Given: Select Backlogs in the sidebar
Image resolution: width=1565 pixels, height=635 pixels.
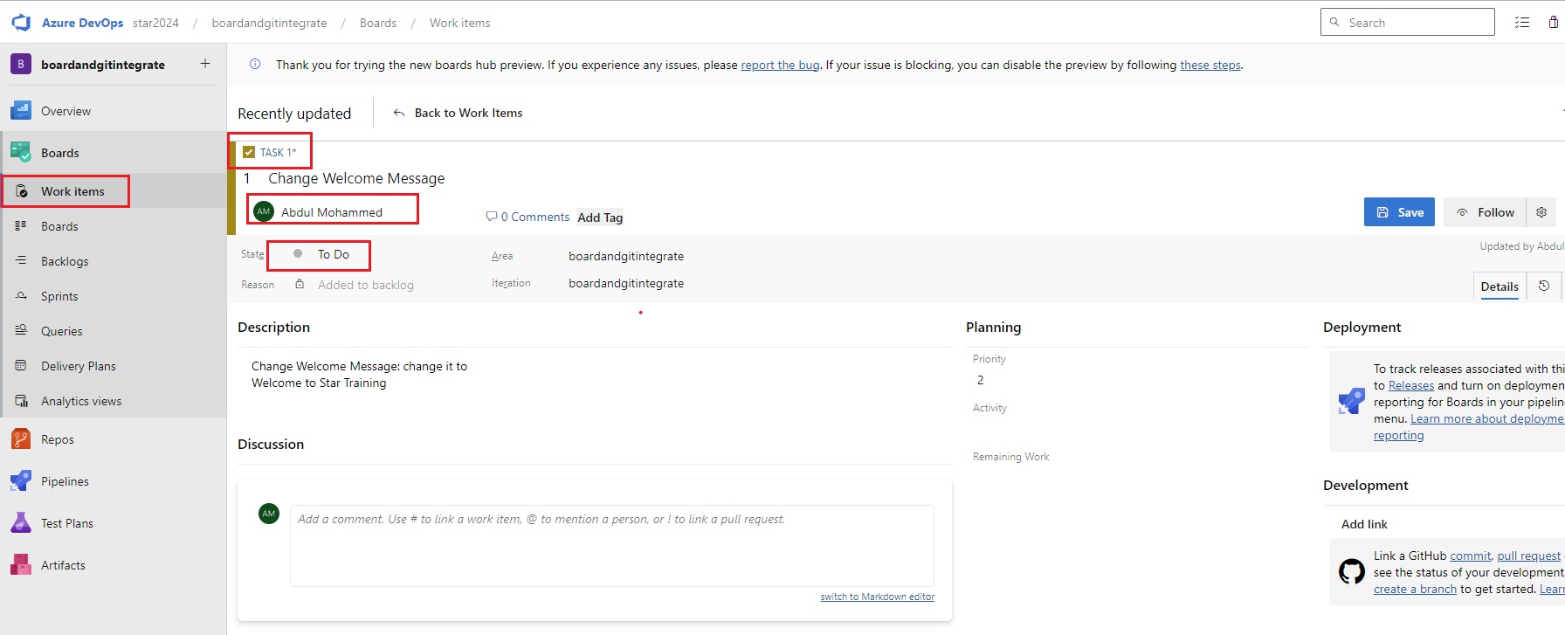Looking at the screenshot, I should (65, 261).
